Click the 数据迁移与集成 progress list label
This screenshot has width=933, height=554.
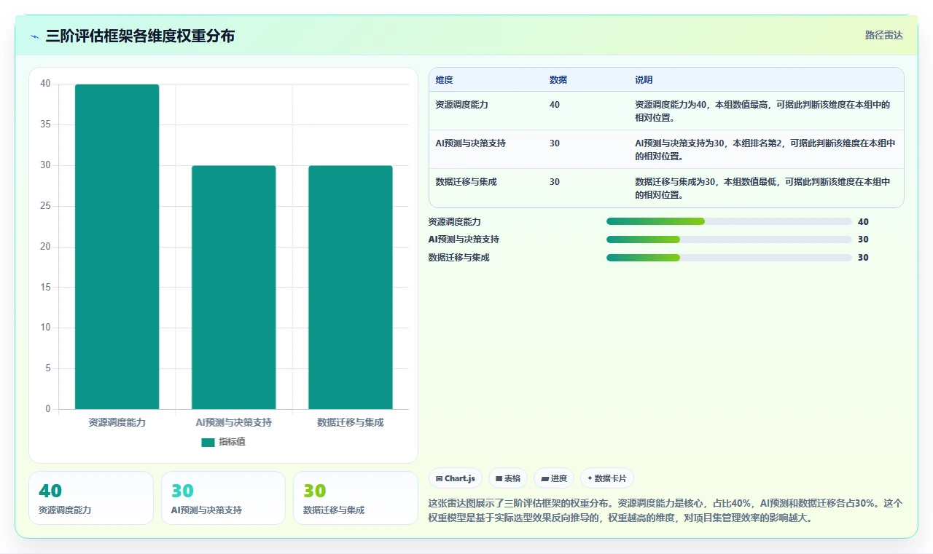(x=459, y=258)
